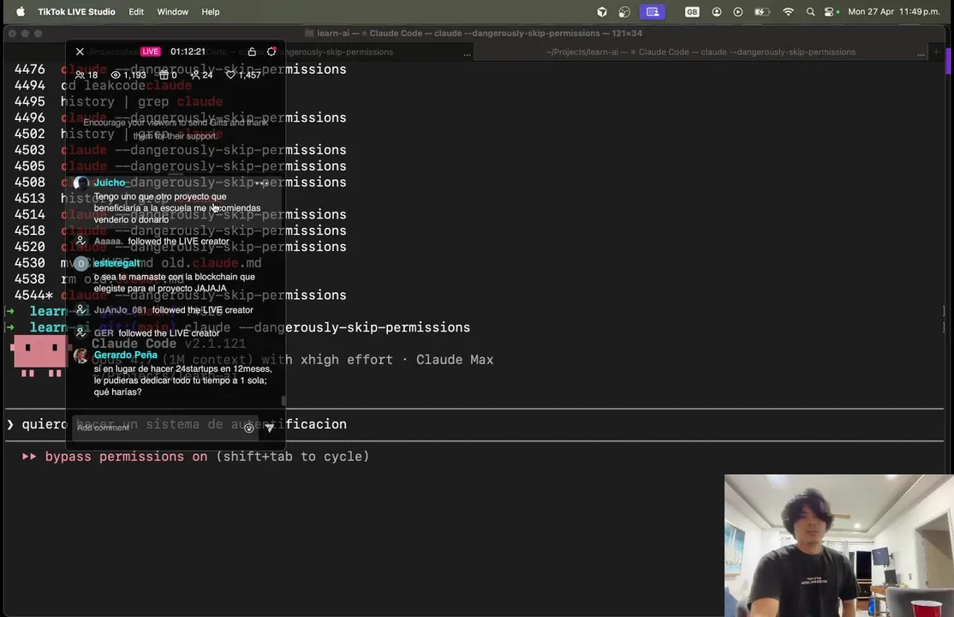Switch to the second terminal tab learn-ai Claude Code
Viewport: 954px width, 617px height.
[701, 52]
